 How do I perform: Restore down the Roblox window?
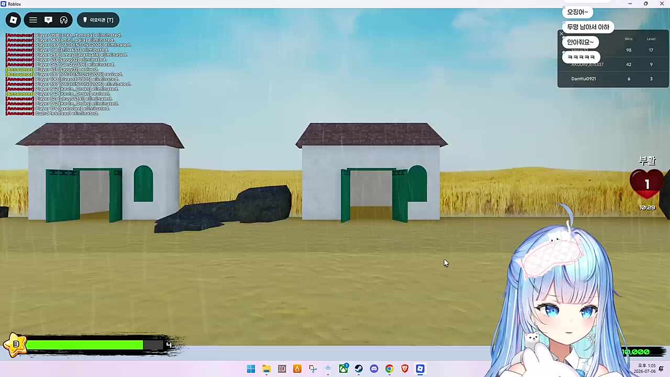tap(645, 4)
